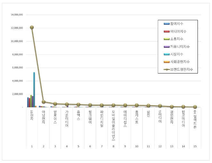Select the 탑코미디어 category axis label
The width and height of the screenshot is (212, 163).
(x=183, y=119)
